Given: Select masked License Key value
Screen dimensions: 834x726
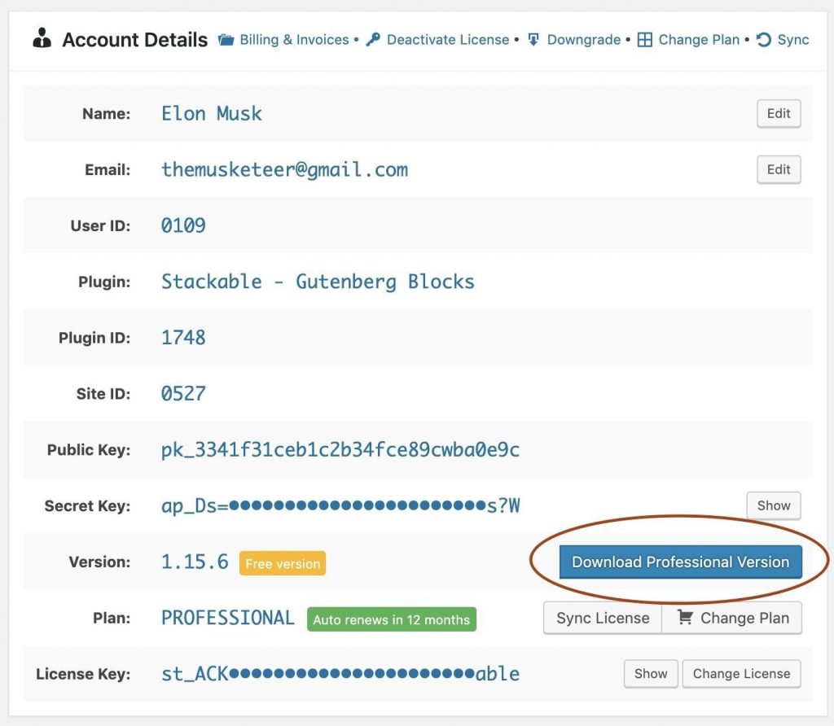Looking at the screenshot, I should click(x=340, y=674).
